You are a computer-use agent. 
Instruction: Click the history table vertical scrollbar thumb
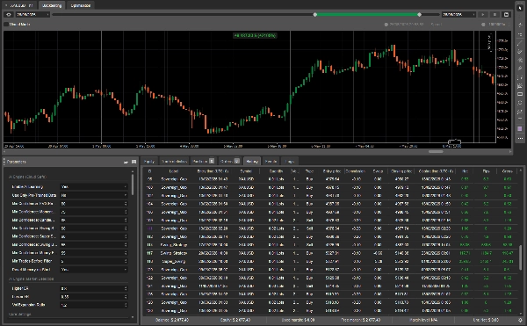pyautogui.click(x=521, y=257)
